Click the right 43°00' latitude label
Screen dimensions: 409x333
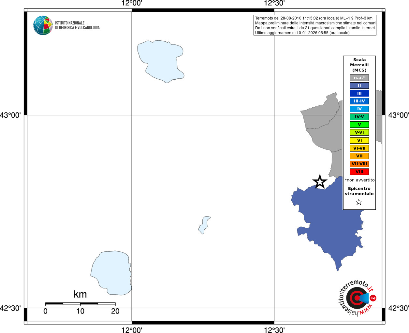click(399, 115)
